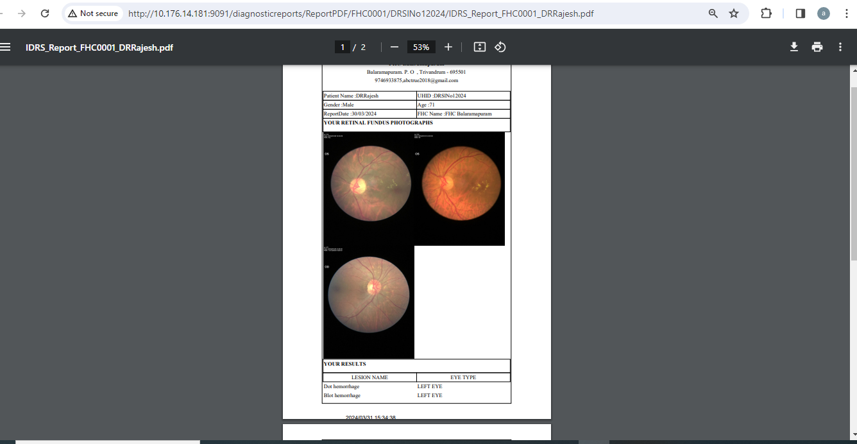Click the Dot hemorrhage entry
The width and height of the screenshot is (857, 444).
coord(341,387)
